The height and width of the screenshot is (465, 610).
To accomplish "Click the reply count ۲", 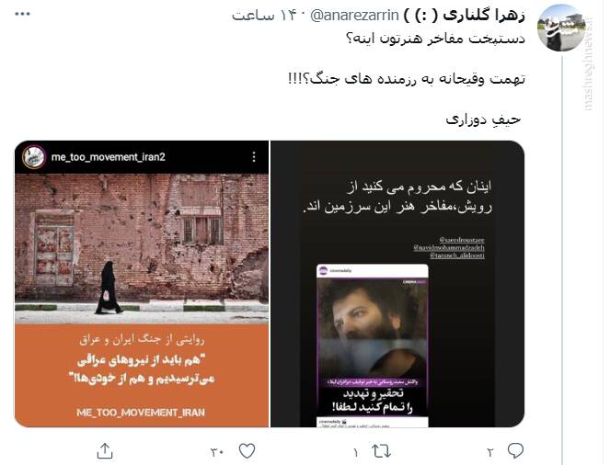I will [489, 452].
